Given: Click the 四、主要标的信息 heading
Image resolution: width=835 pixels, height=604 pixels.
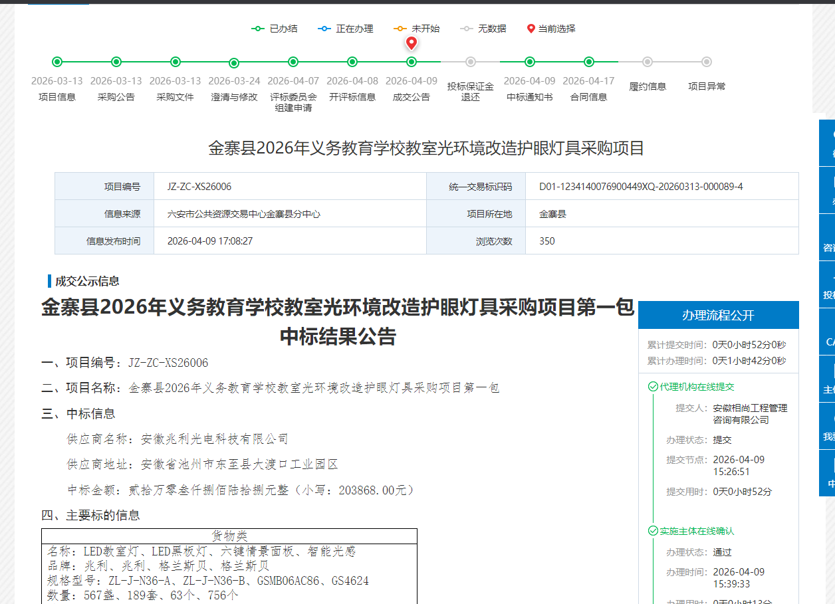Looking at the screenshot, I should tap(90, 515).
